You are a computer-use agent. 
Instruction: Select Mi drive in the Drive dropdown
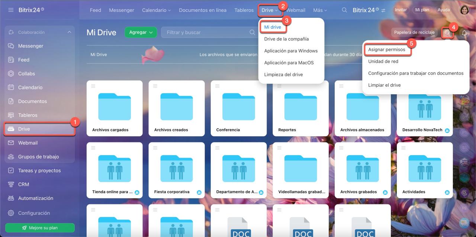pyautogui.click(x=273, y=27)
